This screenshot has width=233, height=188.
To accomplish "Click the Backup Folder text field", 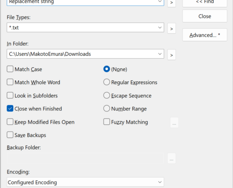I will pos(85,158).
